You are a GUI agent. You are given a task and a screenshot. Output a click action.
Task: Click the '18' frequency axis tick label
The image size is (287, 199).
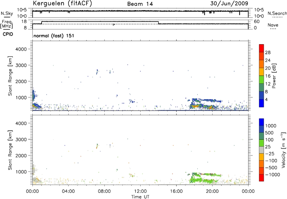point(24,22)
